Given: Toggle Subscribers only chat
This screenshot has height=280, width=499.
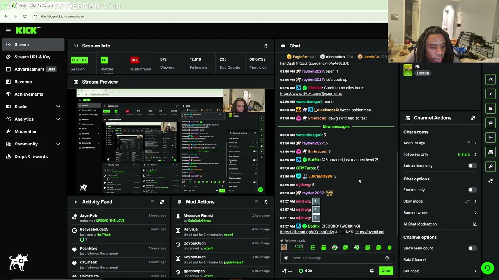Looking at the screenshot, I should click(x=472, y=166).
